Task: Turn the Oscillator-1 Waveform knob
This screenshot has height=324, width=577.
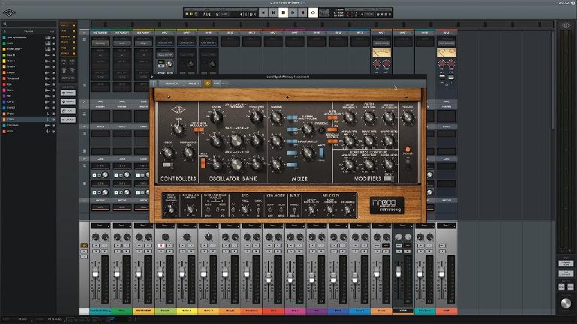Action: pyautogui.click(x=256, y=117)
